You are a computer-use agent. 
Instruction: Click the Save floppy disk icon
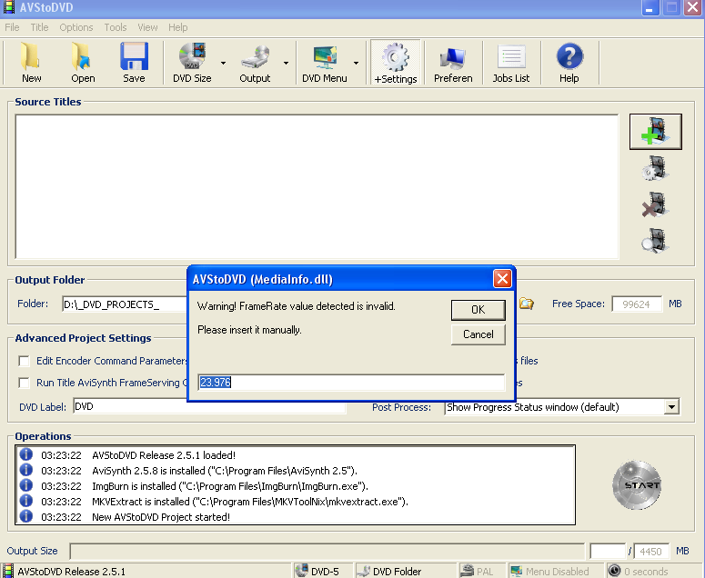tap(134, 62)
